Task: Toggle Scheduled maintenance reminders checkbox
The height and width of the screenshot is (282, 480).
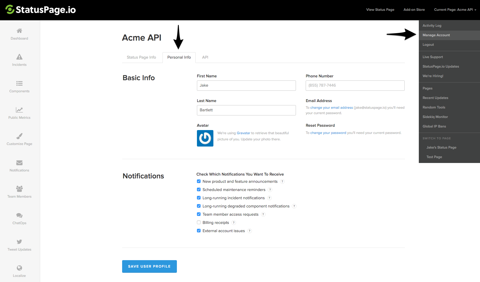Action: (x=199, y=189)
